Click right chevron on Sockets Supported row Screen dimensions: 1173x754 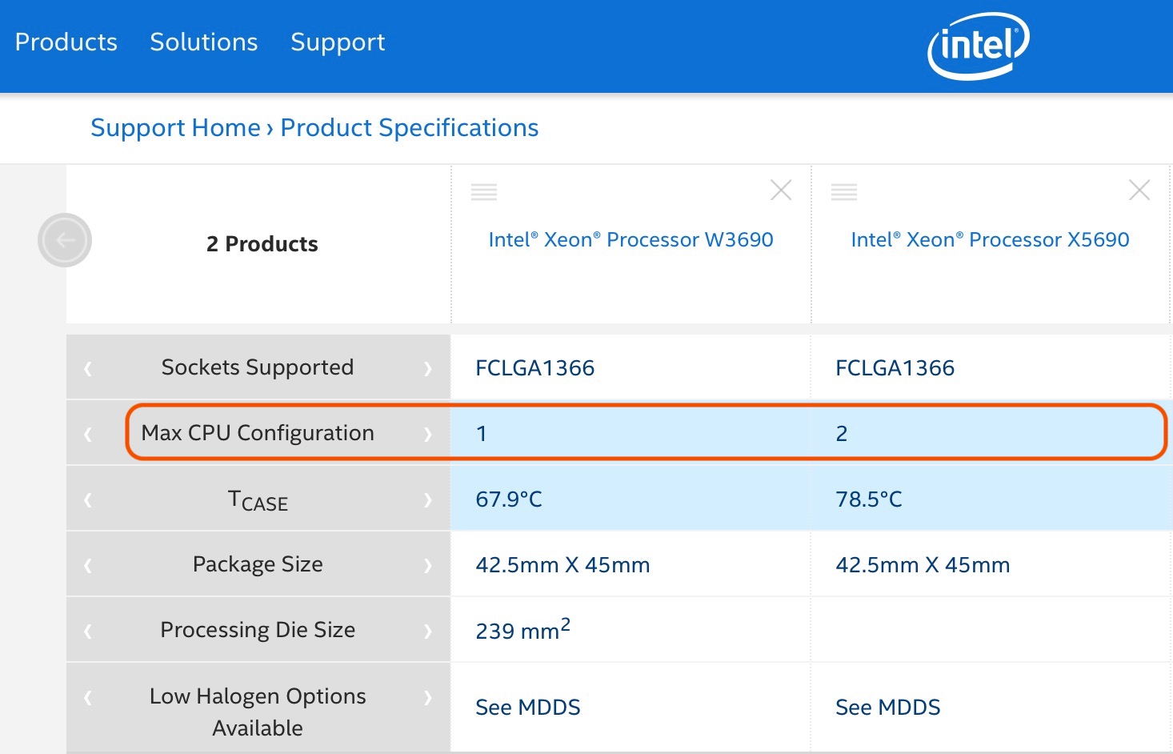pos(428,368)
